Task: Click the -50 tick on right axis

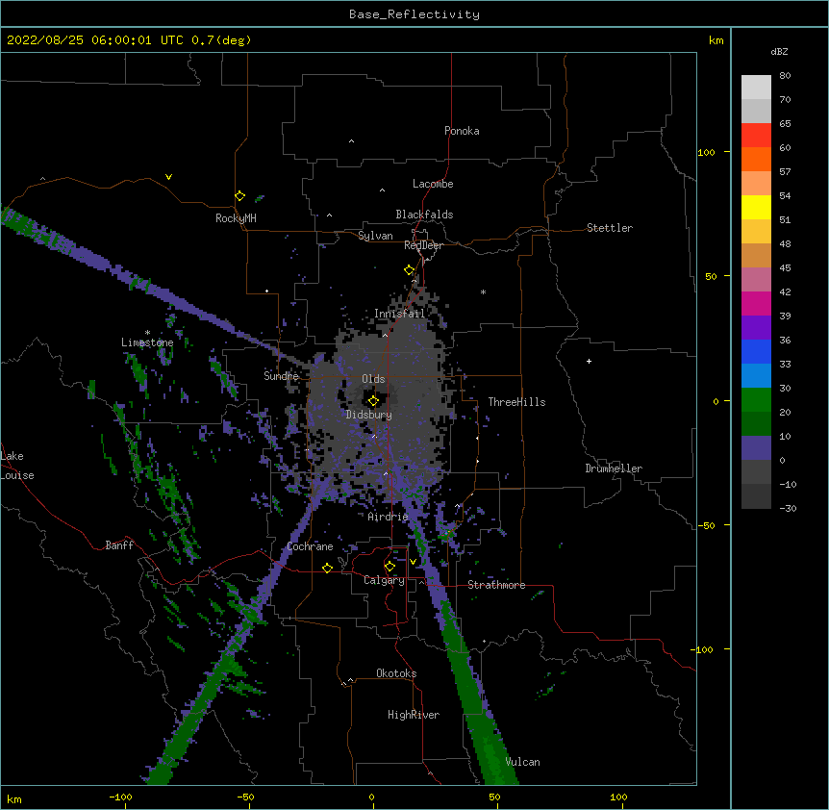Action: [x=706, y=525]
